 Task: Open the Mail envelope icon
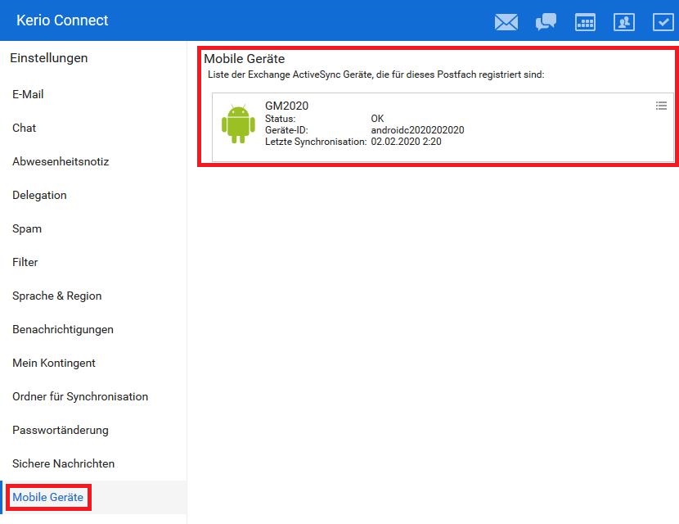(x=506, y=22)
